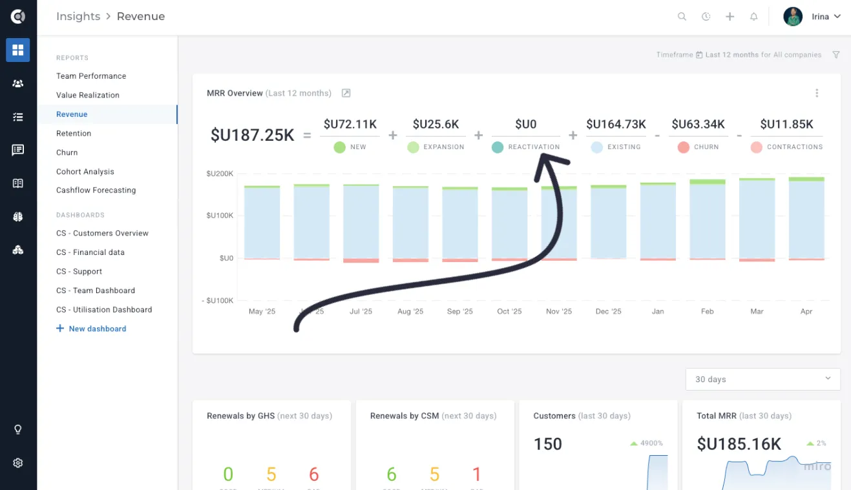
Task: Select Team Performance report
Action: pyautogui.click(x=91, y=76)
